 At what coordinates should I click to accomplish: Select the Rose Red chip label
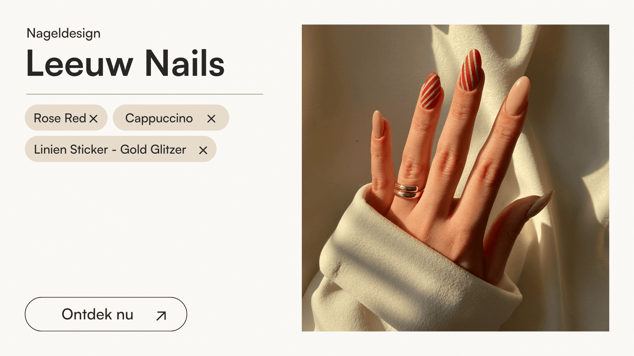60,118
